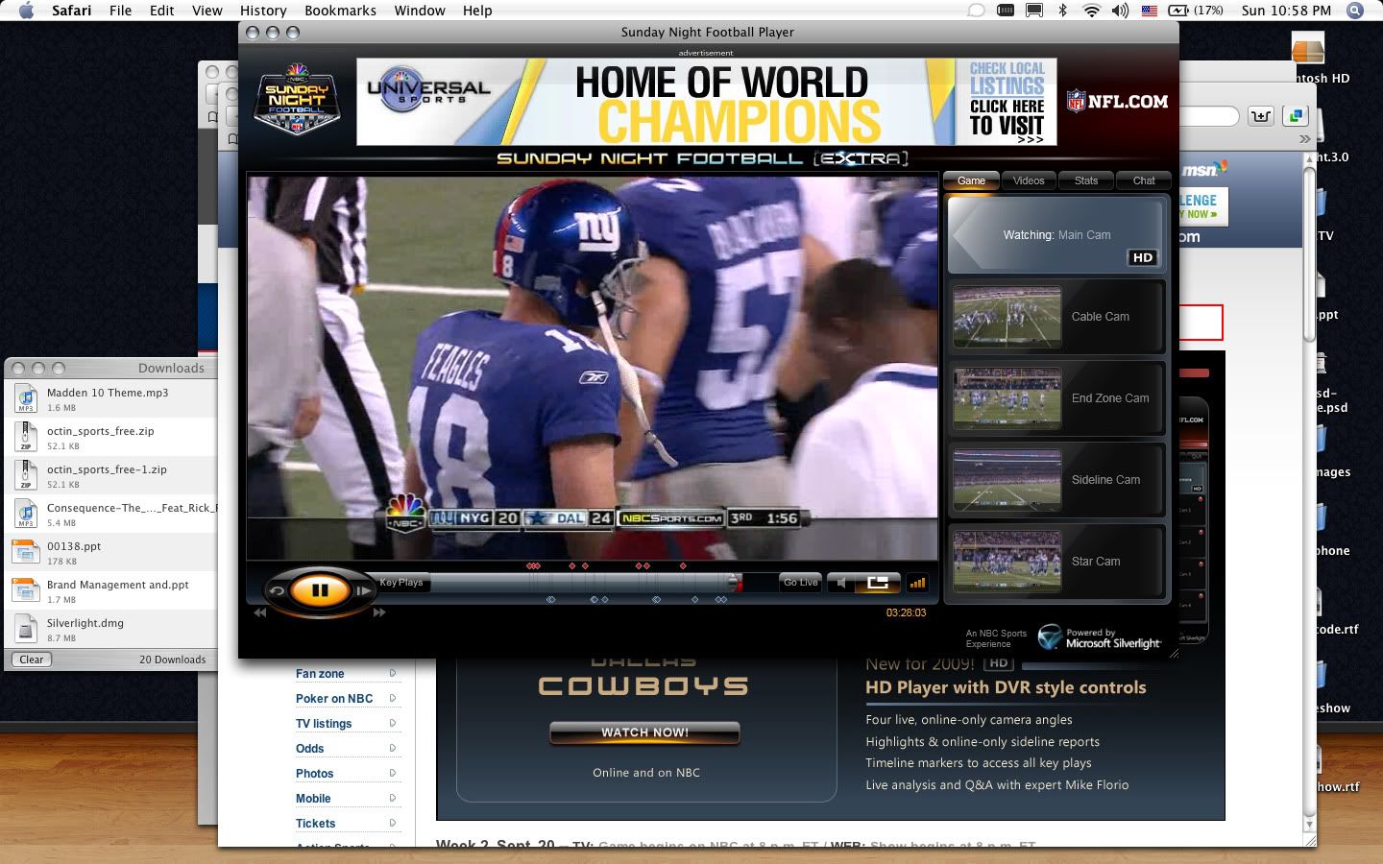Viewport: 1383px width, 864px height.
Task: Click the octin_sports_free.zip file icon
Action: coord(26,437)
